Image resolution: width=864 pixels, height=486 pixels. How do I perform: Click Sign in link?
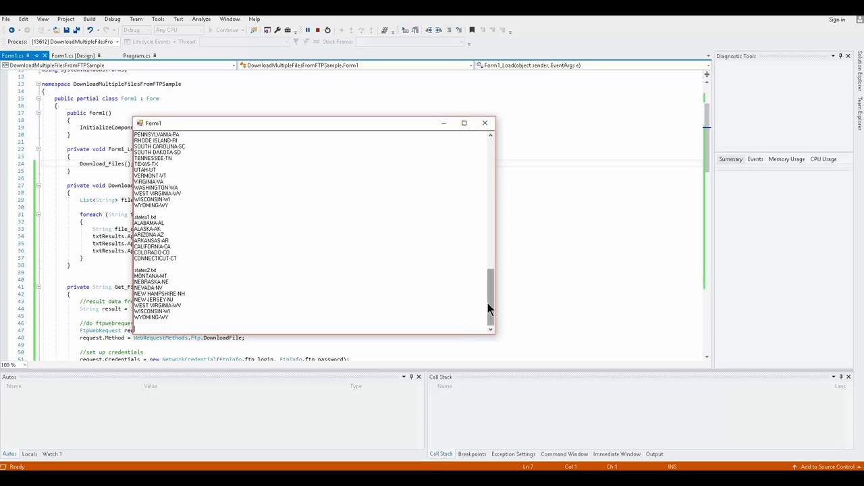coord(837,20)
